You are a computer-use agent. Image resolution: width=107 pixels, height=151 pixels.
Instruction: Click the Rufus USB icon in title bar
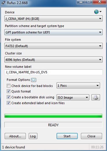tap(3, 3)
